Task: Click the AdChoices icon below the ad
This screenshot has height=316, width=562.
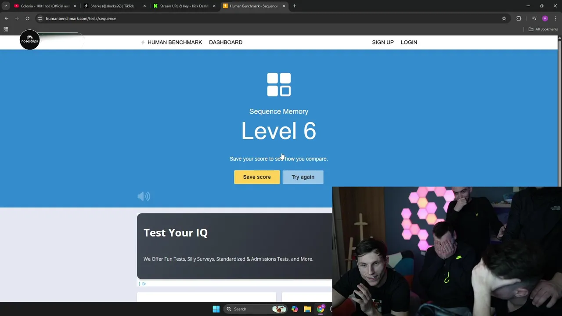Action: 144,284
